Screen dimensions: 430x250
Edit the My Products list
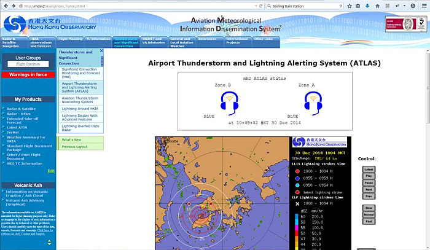pyautogui.click(x=51, y=171)
